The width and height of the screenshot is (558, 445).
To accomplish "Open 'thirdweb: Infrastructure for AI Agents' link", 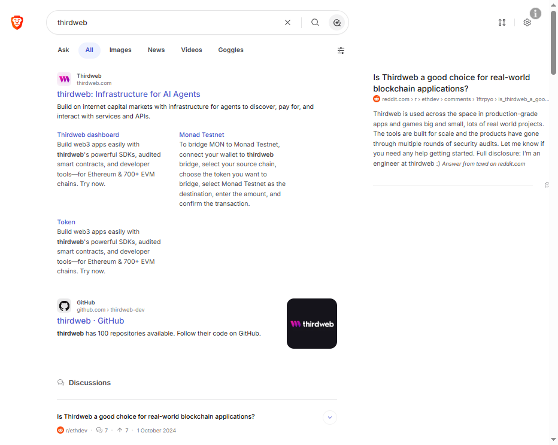I will (129, 94).
